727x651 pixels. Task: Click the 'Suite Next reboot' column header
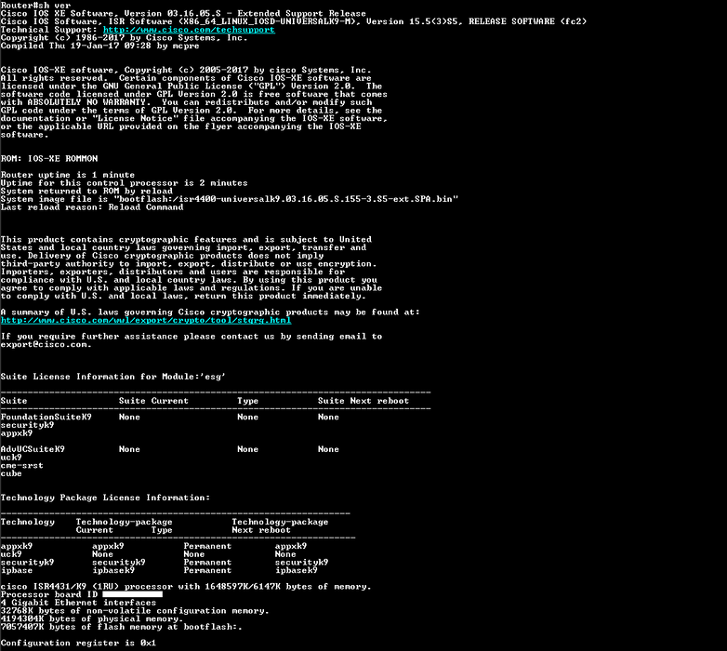pyautogui.click(x=363, y=401)
